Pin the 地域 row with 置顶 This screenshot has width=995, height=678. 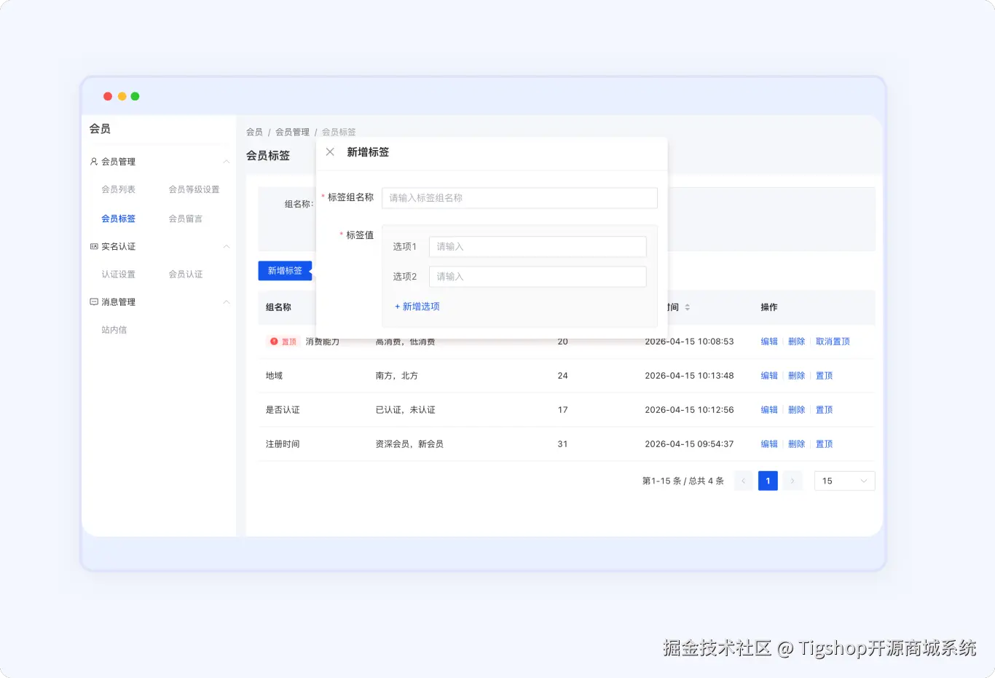coord(824,376)
